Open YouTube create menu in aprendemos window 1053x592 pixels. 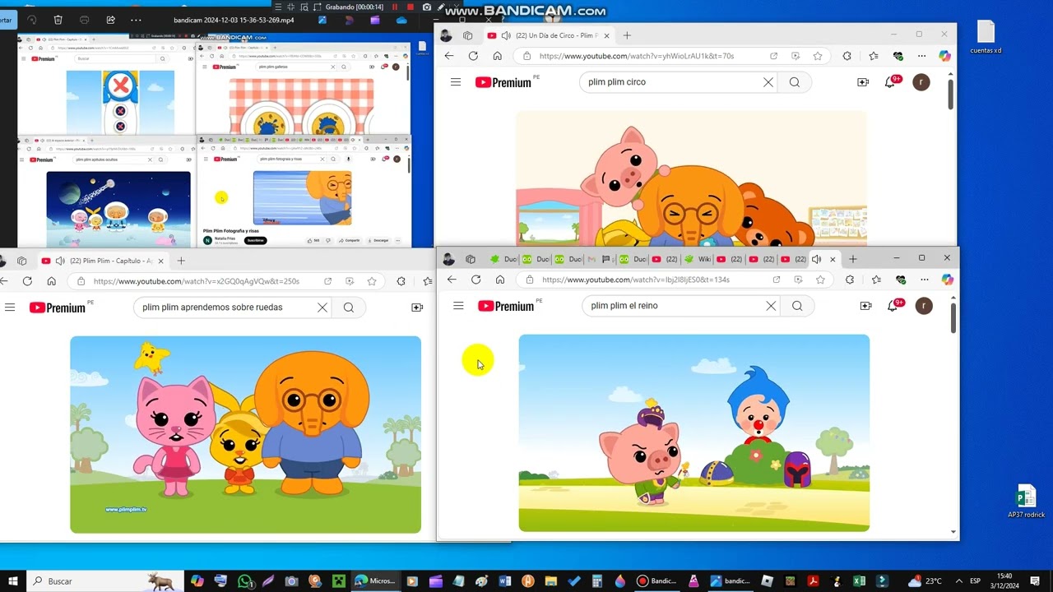(x=417, y=308)
